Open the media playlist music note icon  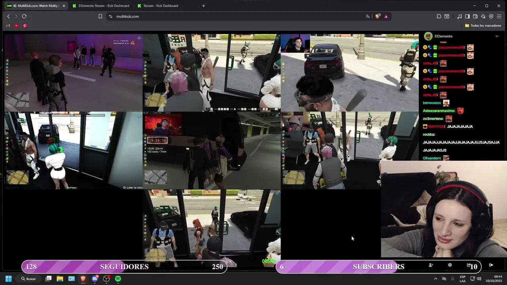click(459, 16)
